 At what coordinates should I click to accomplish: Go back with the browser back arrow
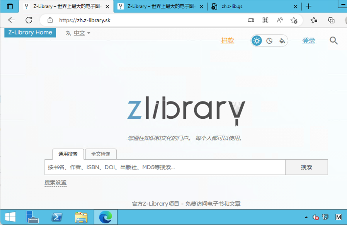12,20
